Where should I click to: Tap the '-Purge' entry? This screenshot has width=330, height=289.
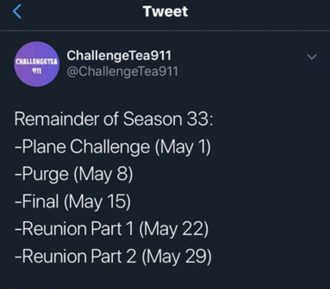tap(42, 174)
